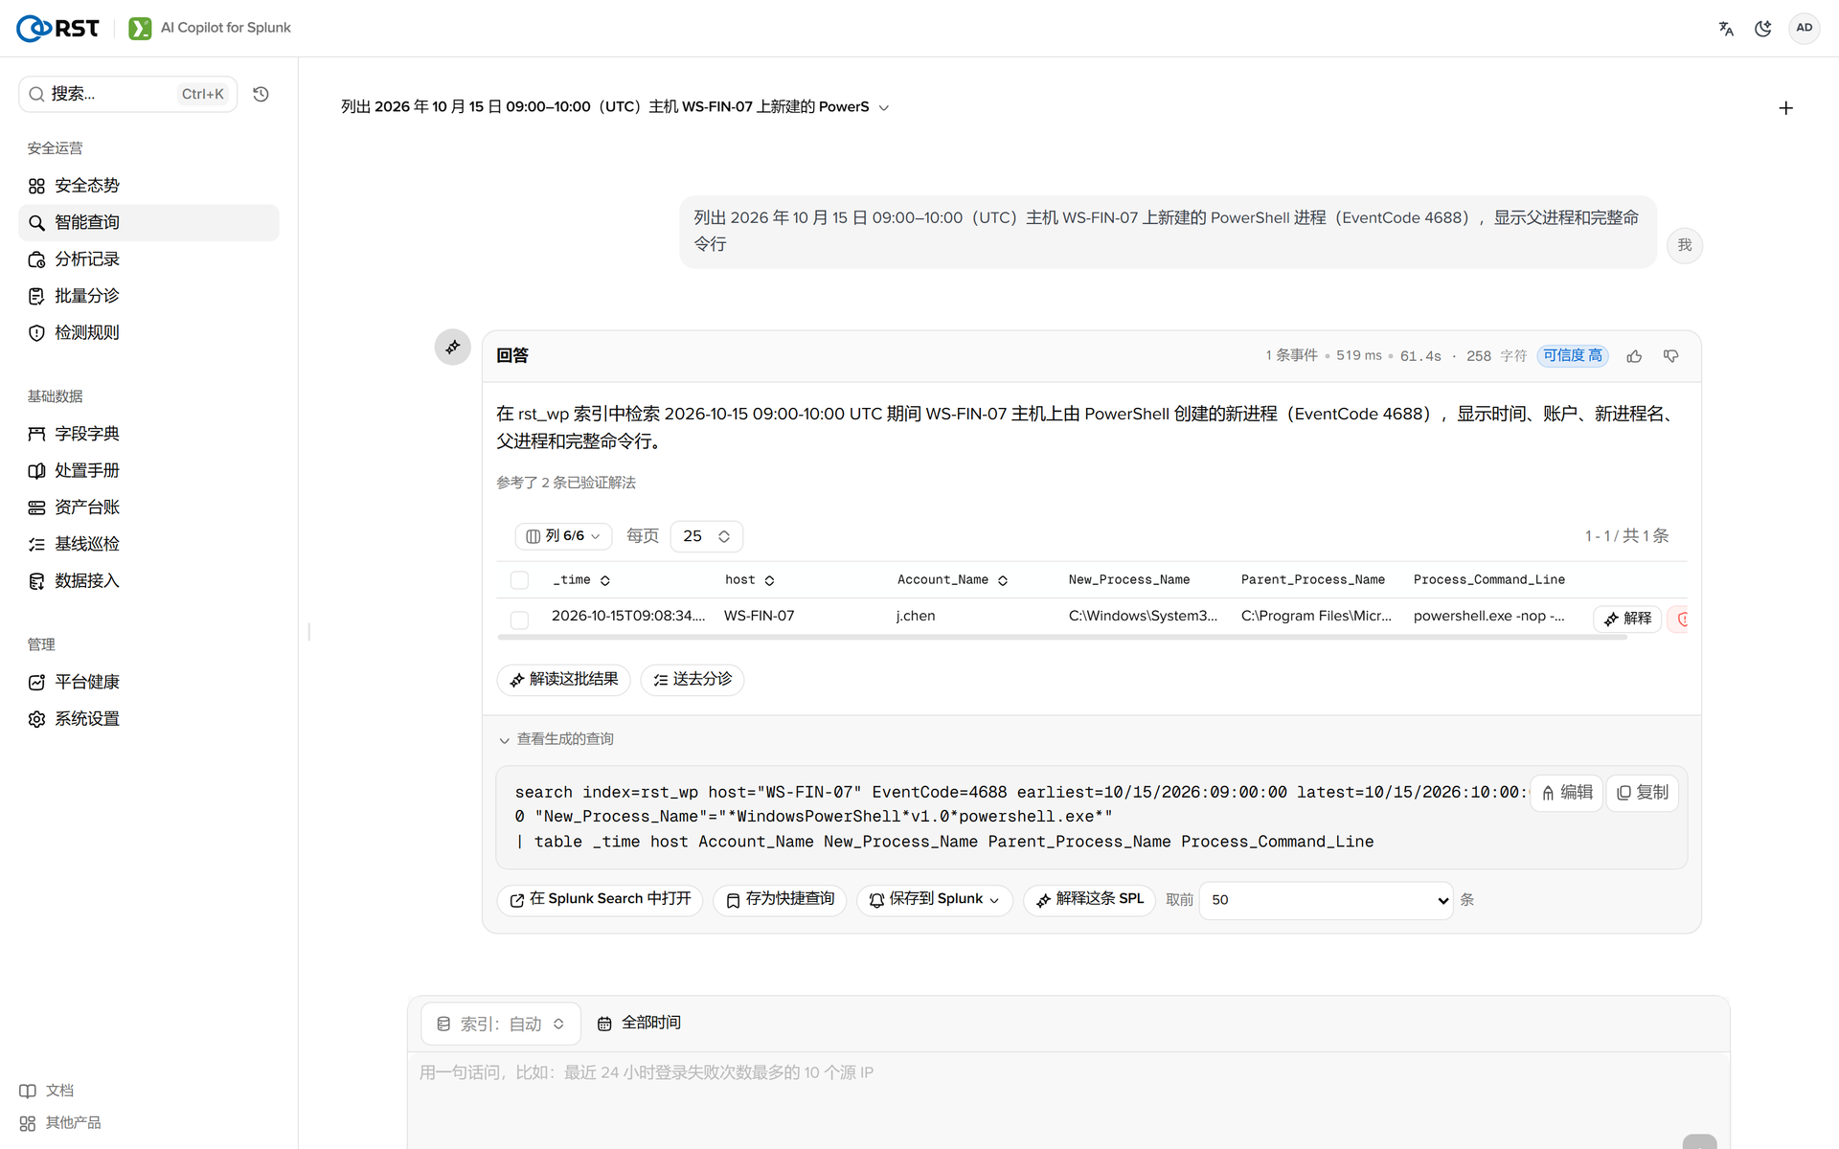Open the search history clock icon
Image resolution: width=1839 pixels, height=1149 pixels.
tap(261, 94)
